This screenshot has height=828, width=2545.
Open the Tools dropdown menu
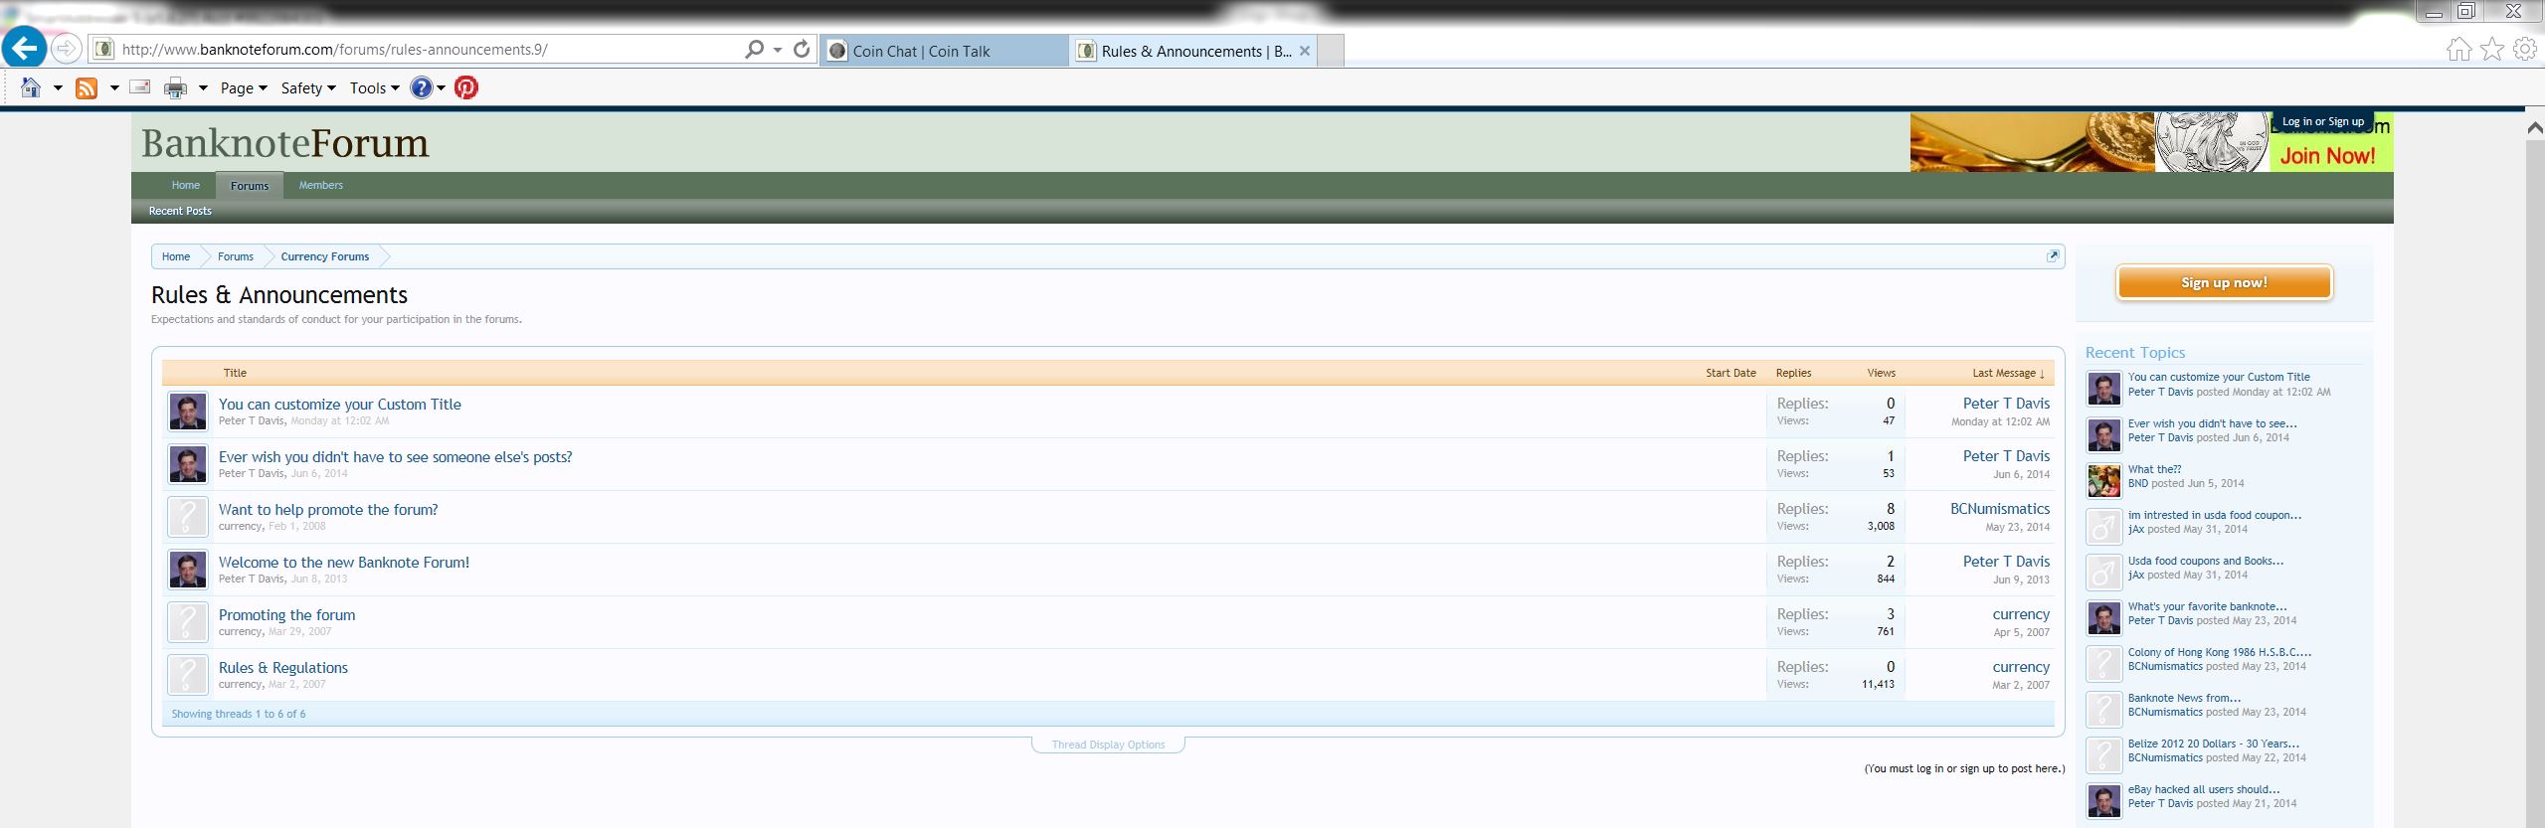tap(374, 87)
